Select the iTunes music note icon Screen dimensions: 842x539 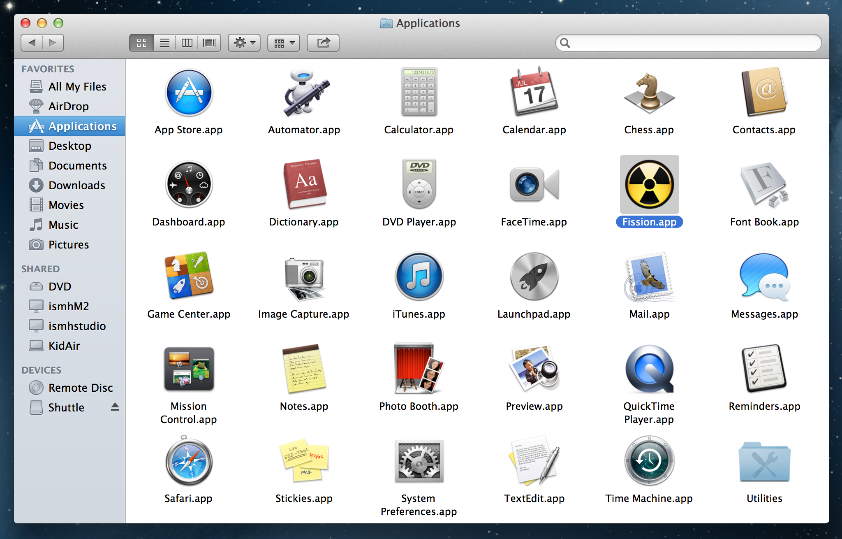point(419,276)
